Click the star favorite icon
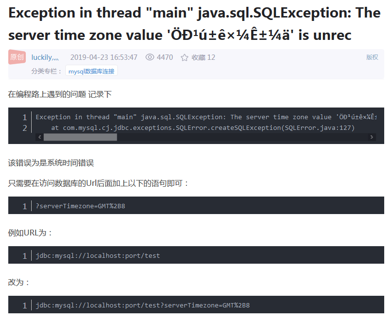The width and height of the screenshot is (392, 324). pos(185,57)
